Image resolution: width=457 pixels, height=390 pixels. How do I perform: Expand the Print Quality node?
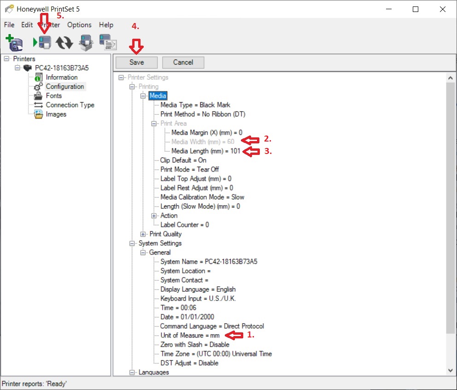[143, 234]
